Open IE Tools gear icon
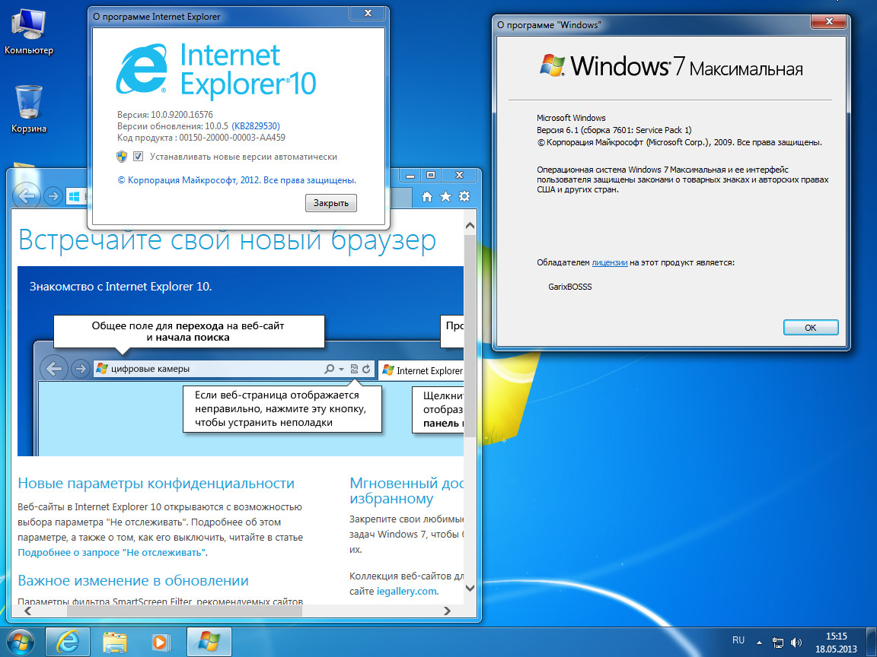This screenshot has width=877, height=657. pyautogui.click(x=464, y=197)
